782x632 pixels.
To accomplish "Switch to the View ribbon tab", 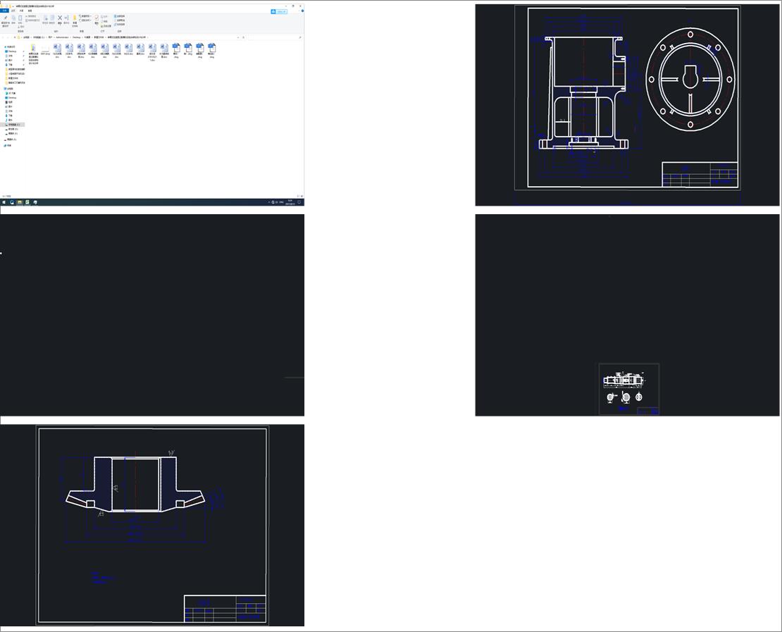I will pyautogui.click(x=30, y=11).
